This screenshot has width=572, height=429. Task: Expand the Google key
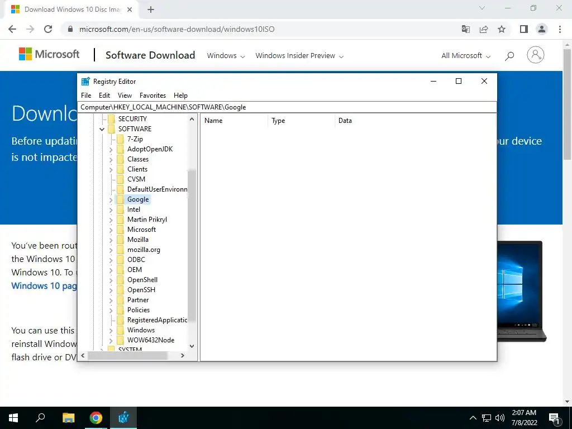pos(111,200)
